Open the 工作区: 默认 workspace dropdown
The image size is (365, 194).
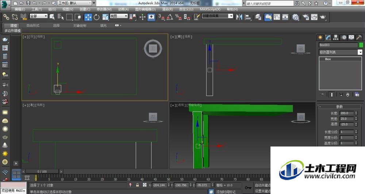(x=74, y=3)
